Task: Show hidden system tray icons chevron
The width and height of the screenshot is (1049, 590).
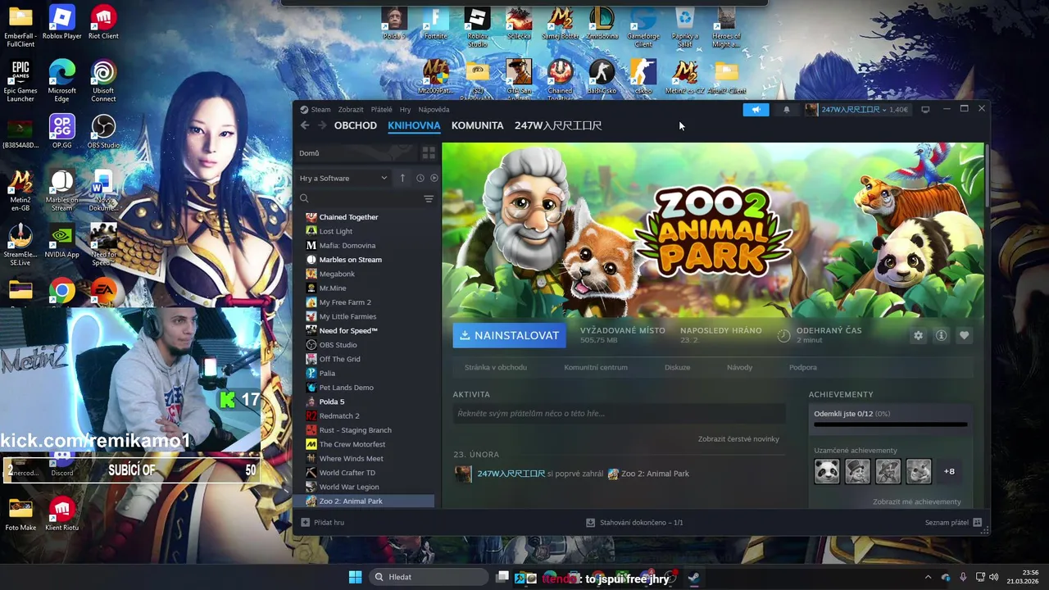Action: (928, 577)
